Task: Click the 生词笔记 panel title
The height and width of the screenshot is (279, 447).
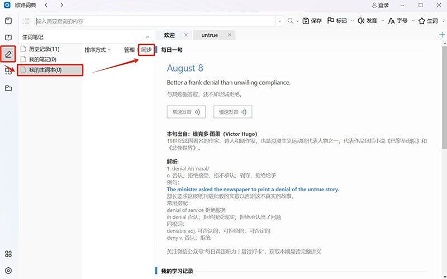Action: coord(33,37)
